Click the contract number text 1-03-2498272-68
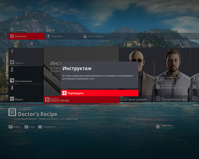This screenshot has height=159, width=199. click(x=68, y=119)
